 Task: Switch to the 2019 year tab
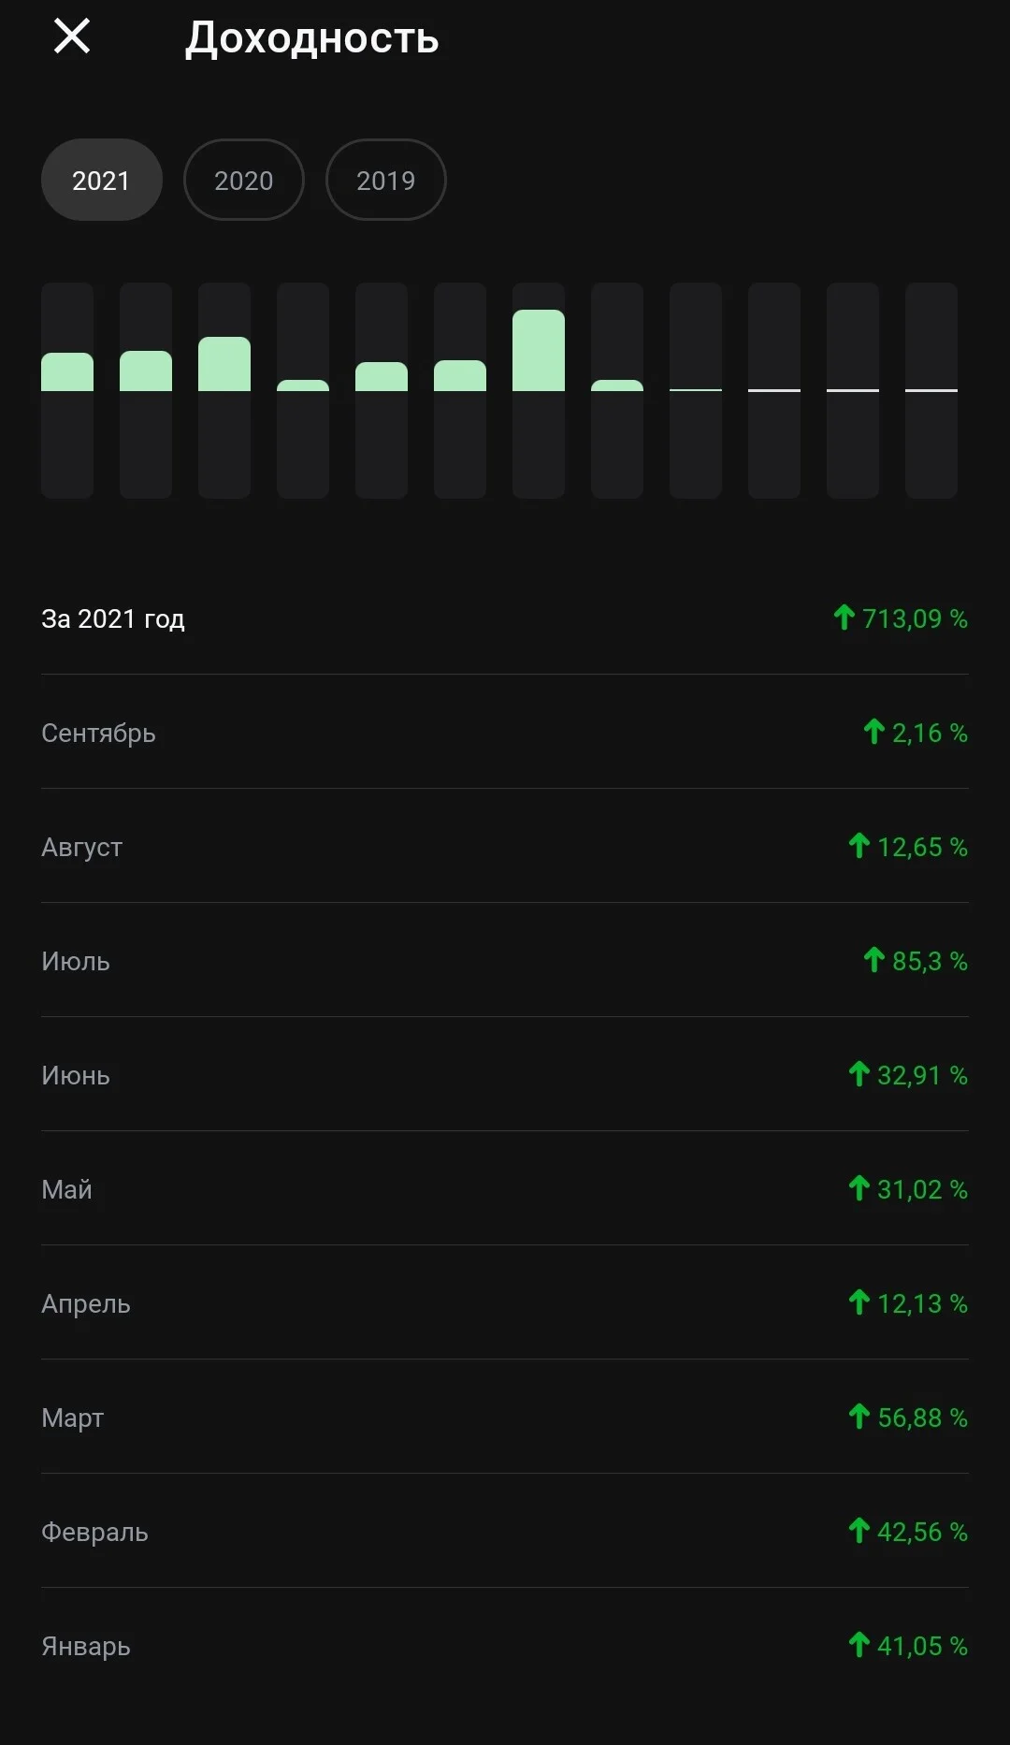(386, 180)
